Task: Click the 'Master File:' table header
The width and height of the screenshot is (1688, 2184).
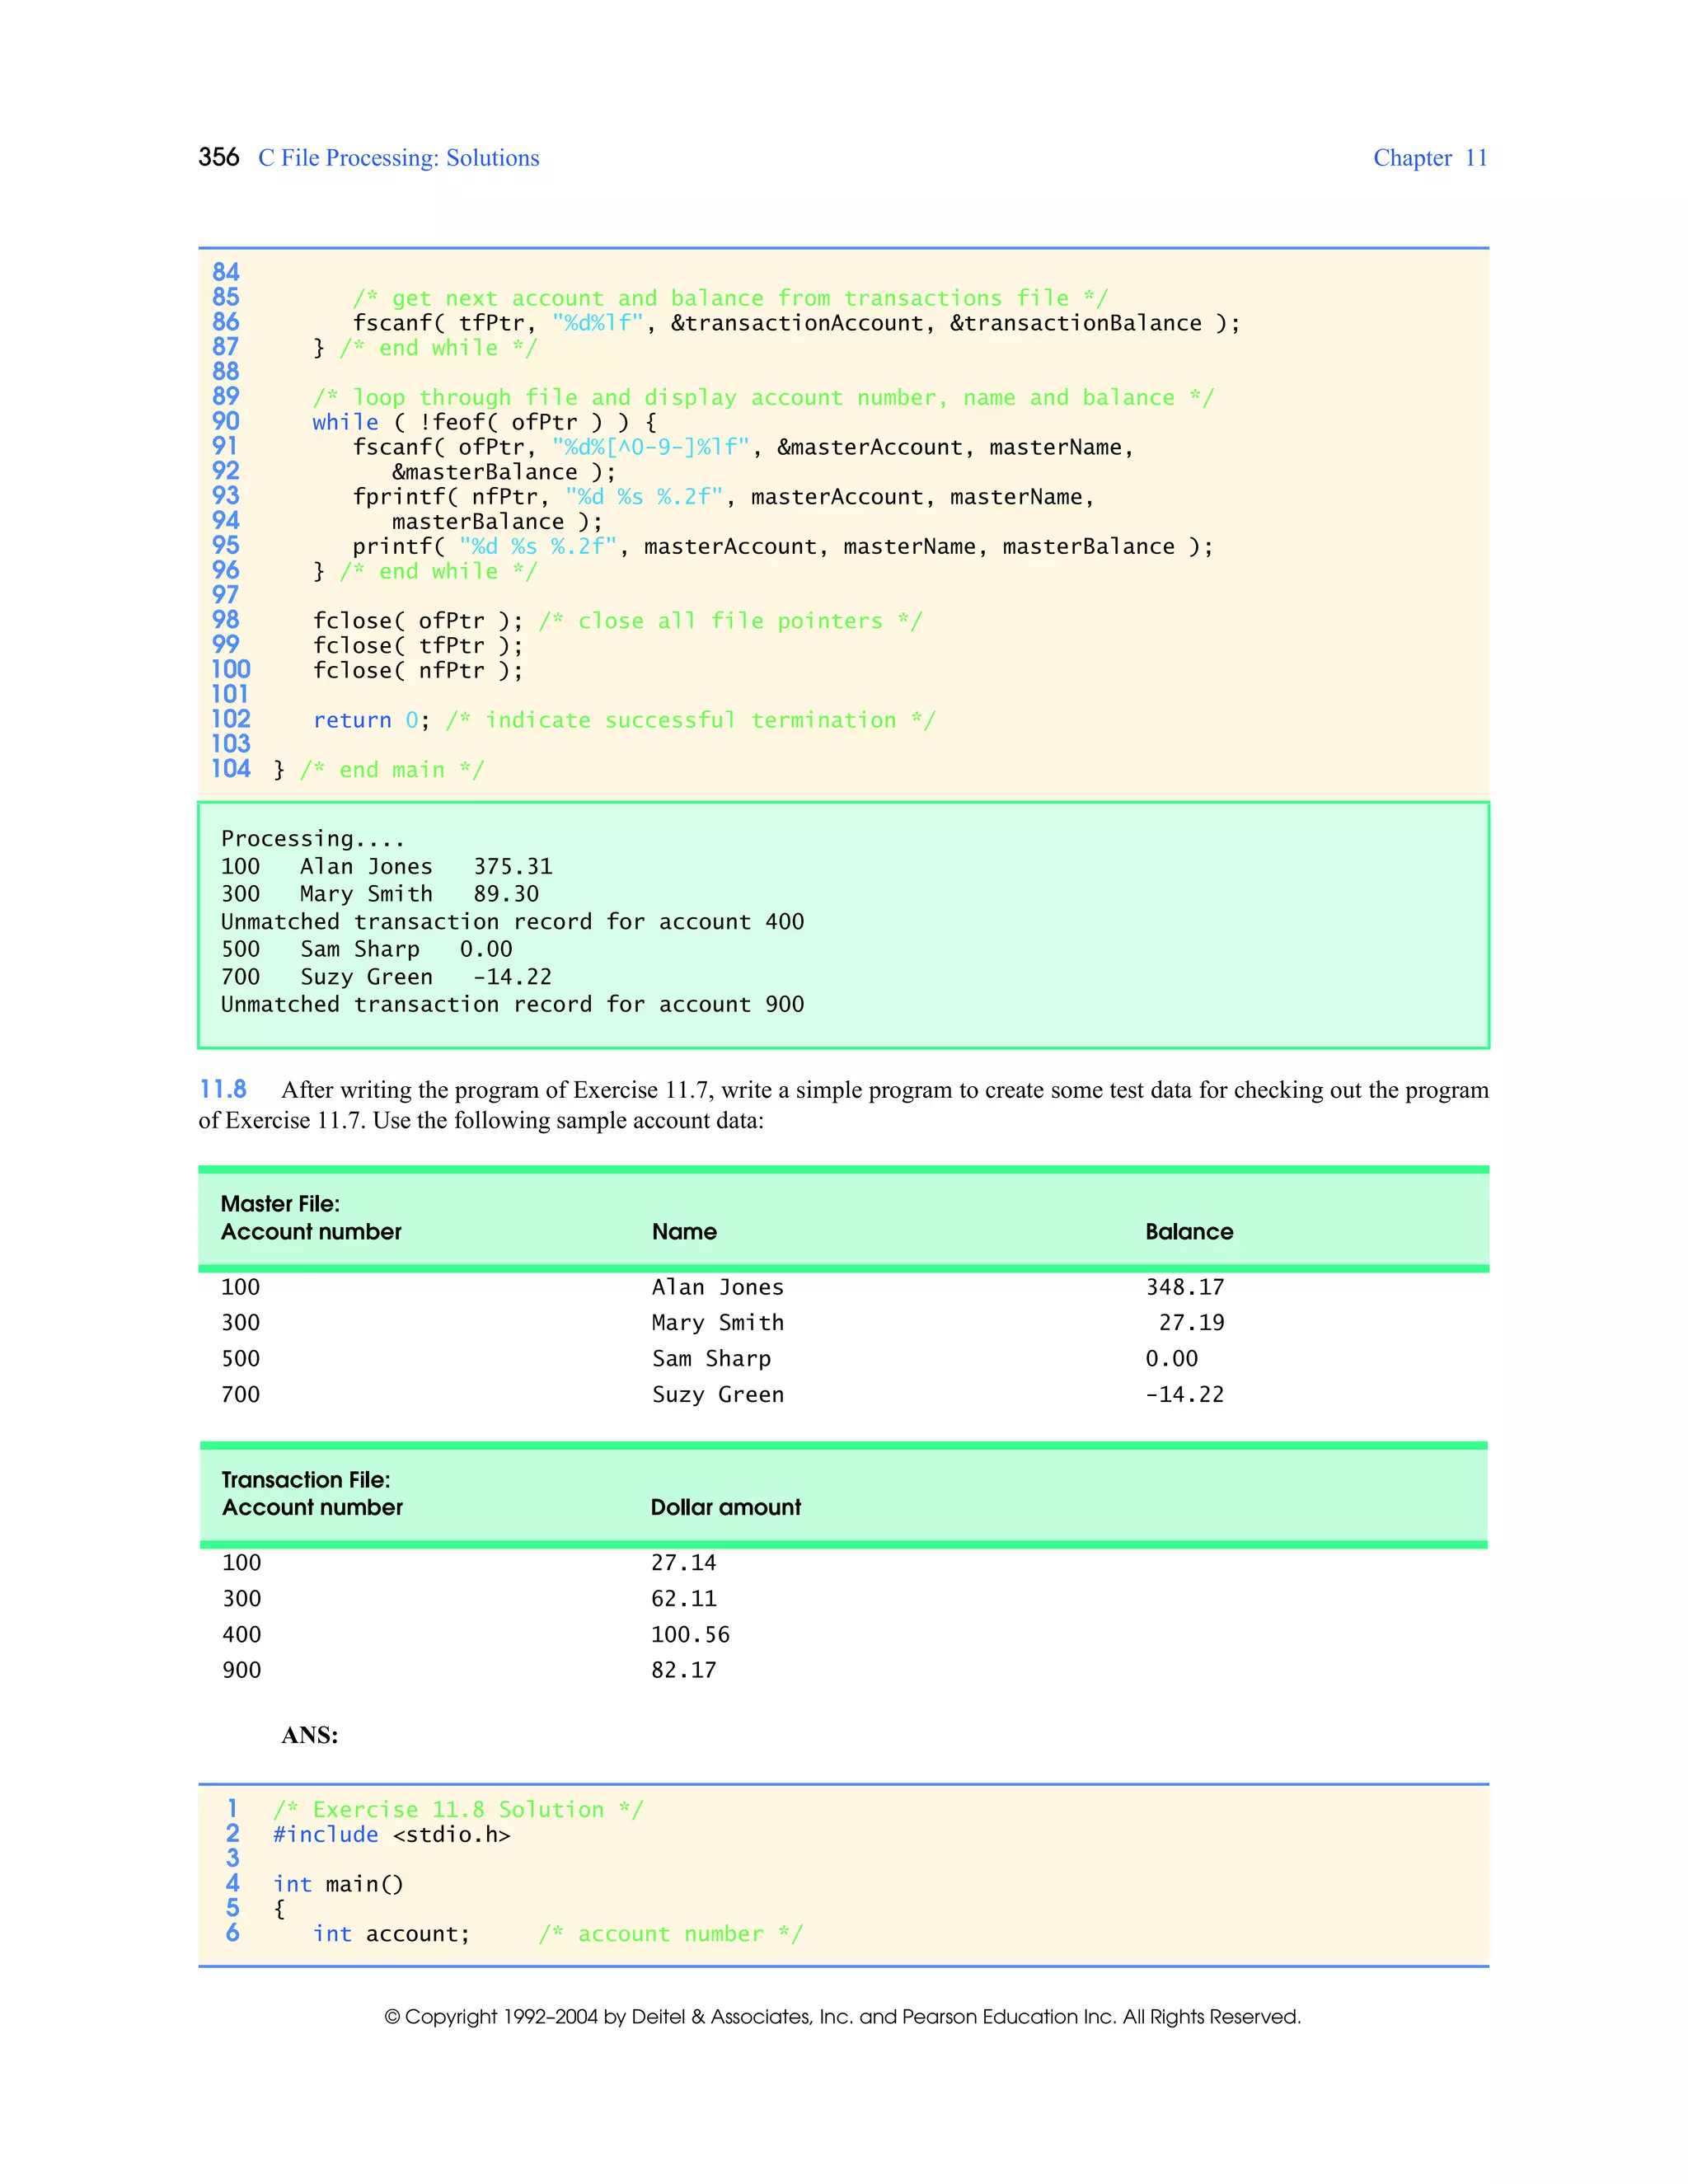Action: pos(280,1204)
